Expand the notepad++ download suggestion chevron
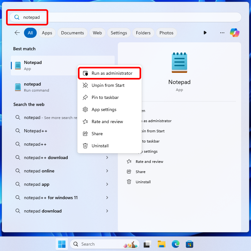Image resolution: width=251 pixels, height=251 pixels. click(107, 157)
